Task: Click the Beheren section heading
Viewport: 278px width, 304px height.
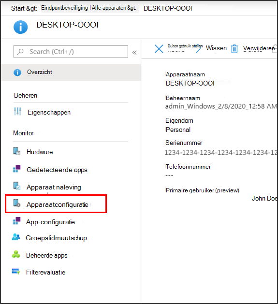Action: click(x=26, y=96)
